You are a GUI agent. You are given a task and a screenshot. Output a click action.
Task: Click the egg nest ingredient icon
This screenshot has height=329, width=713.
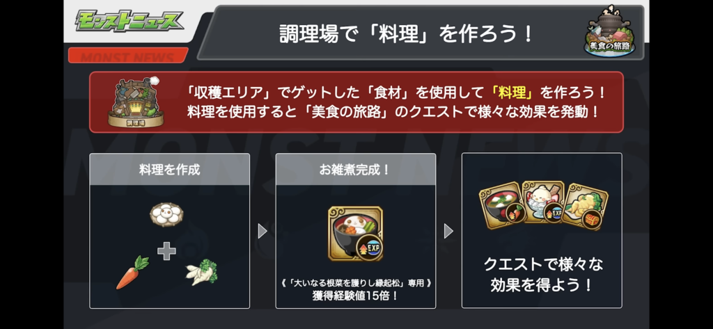167,214
